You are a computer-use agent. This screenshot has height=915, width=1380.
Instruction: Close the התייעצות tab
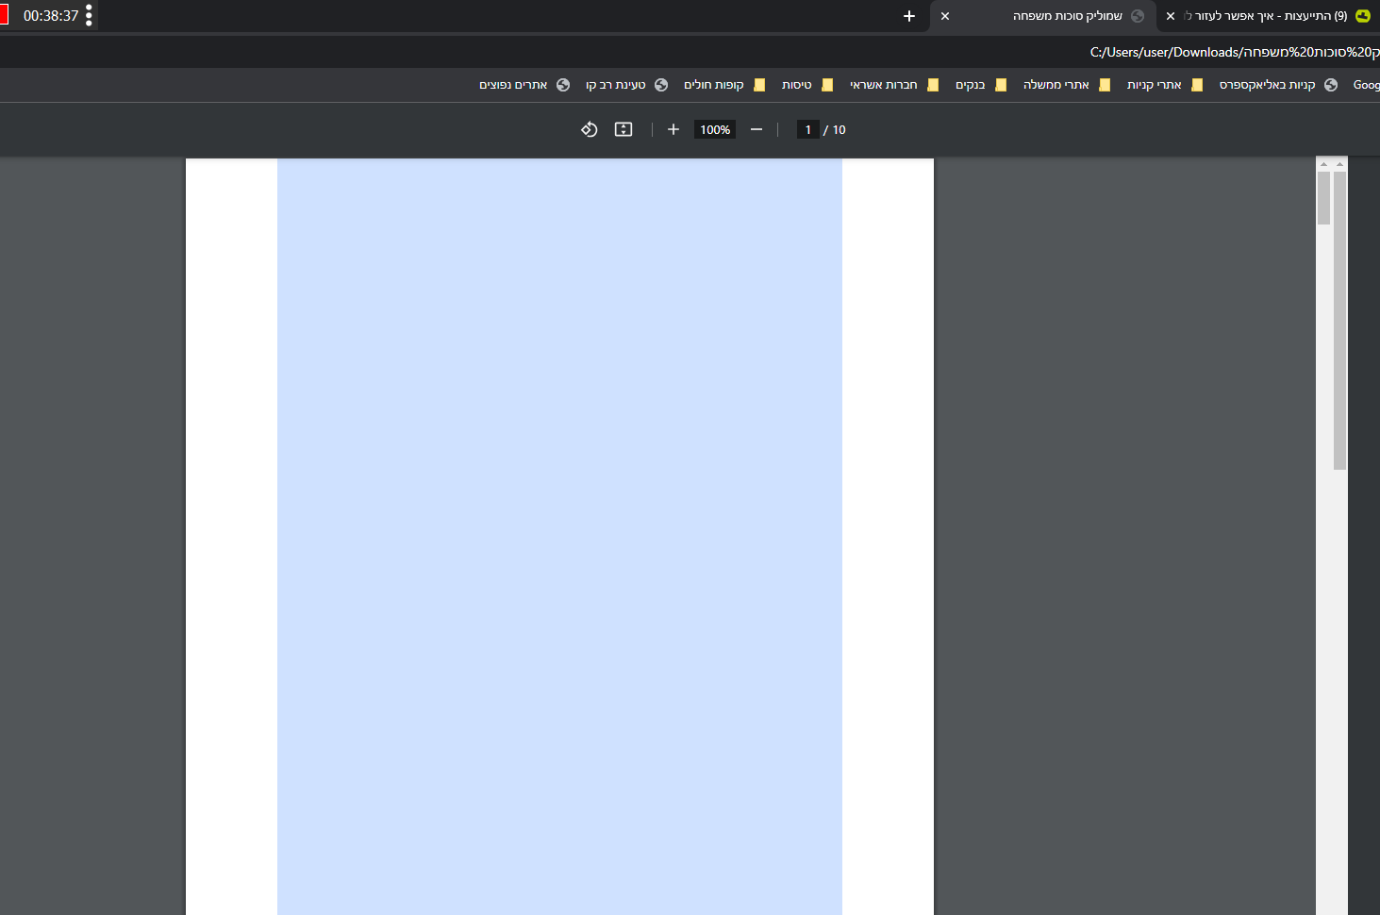(x=1171, y=16)
